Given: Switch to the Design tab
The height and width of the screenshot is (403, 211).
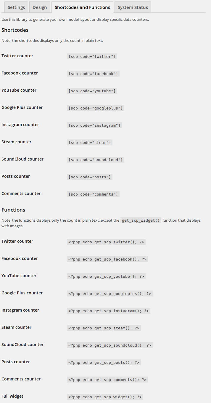Looking at the screenshot, I should [40, 7].
